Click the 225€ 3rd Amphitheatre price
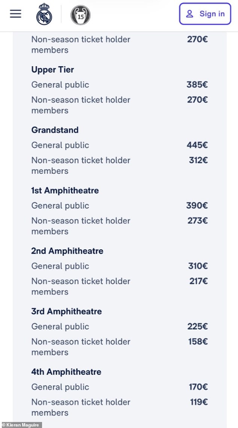The height and width of the screenshot is (428, 238). pos(197,326)
